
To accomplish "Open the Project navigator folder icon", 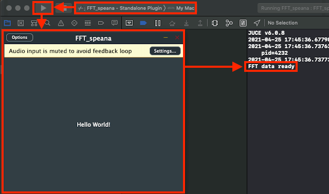I will [7, 23].
